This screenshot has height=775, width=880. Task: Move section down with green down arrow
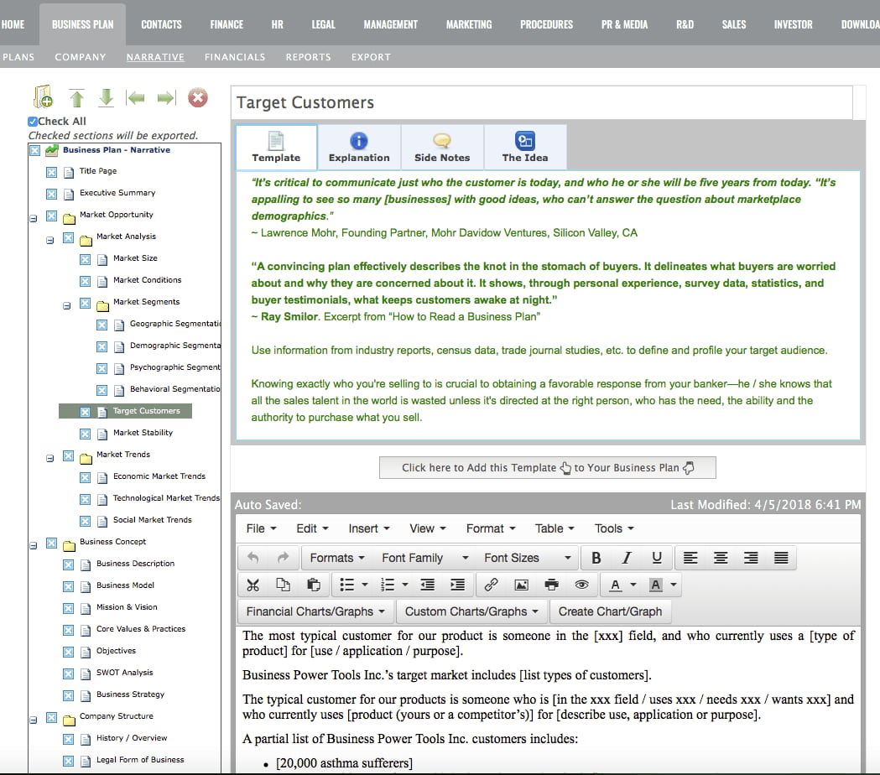coord(106,97)
